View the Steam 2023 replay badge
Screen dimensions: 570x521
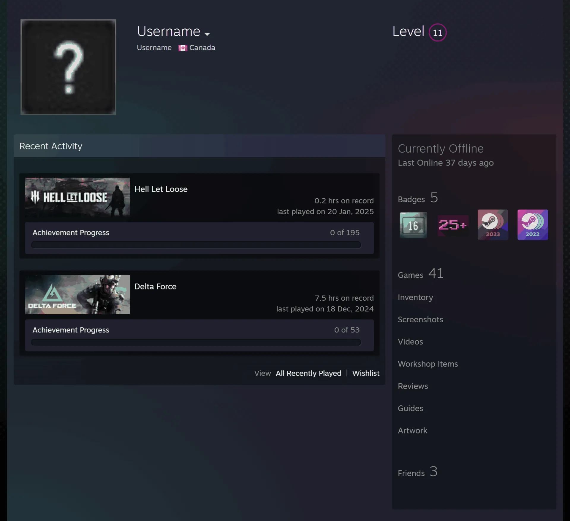(493, 225)
